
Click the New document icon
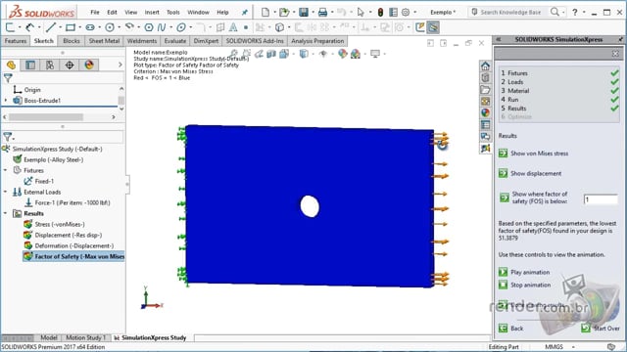click(x=265, y=12)
